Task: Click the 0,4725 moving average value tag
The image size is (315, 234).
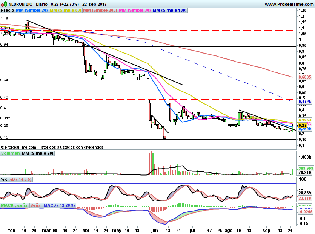Action: coord(304,102)
